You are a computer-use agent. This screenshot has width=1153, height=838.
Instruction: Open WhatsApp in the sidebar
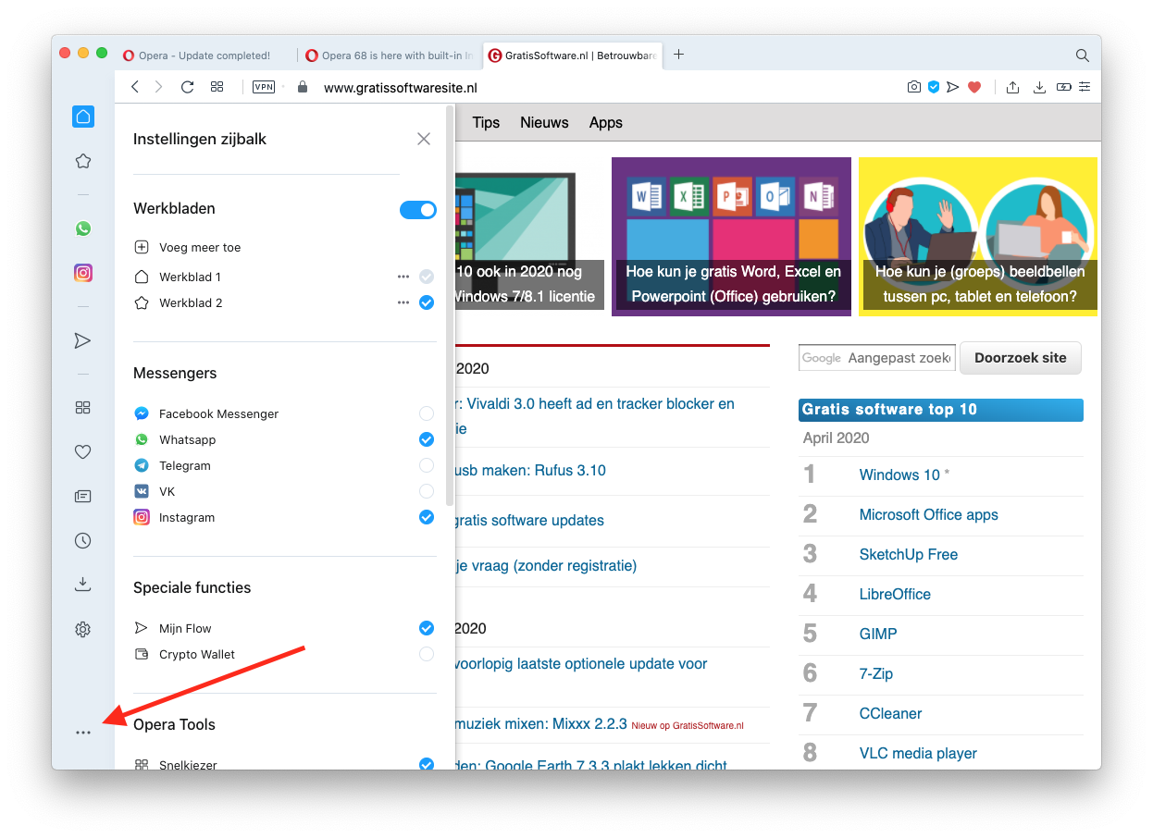click(83, 228)
